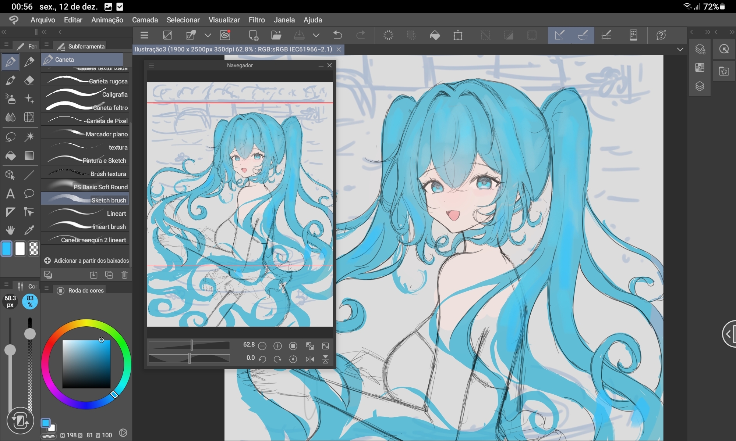Flip navigator view horizontally
Screen dimensions: 736x441
tap(310, 359)
